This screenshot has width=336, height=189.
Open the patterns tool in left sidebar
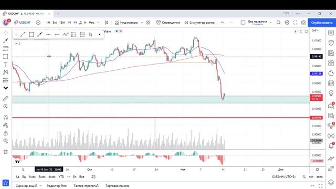click(x=6, y=72)
